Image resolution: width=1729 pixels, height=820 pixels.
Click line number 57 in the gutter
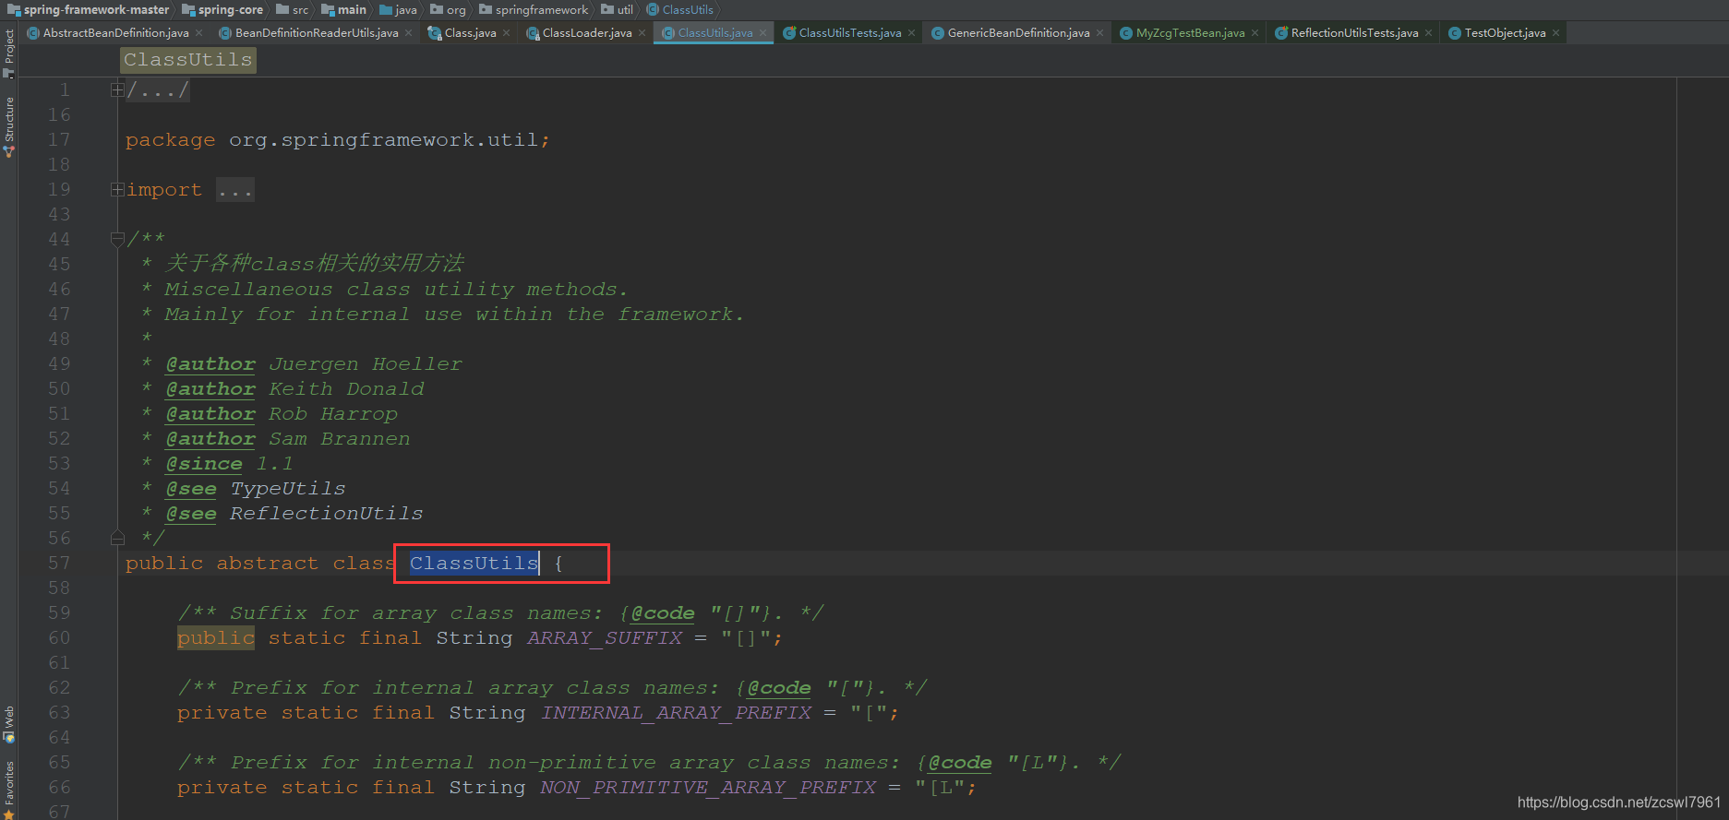(x=59, y=563)
